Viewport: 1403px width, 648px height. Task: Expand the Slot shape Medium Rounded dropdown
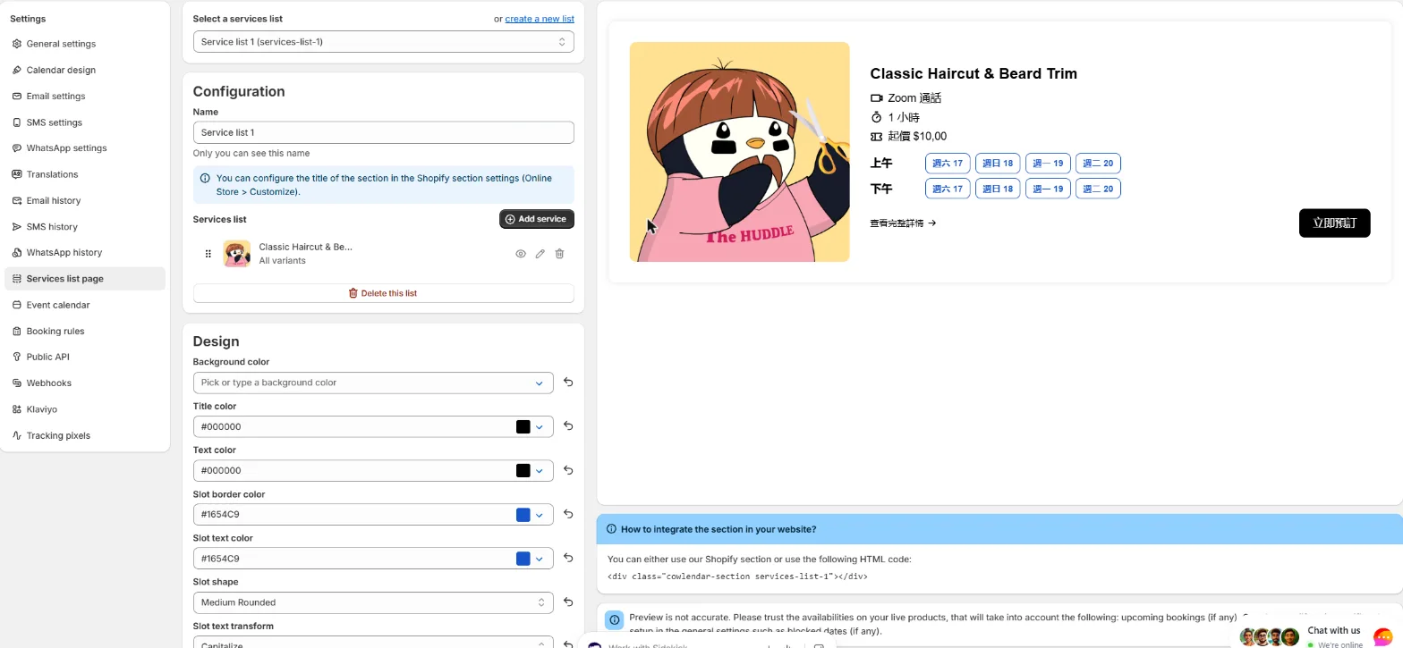pyautogui.click(x=373, y=602)
